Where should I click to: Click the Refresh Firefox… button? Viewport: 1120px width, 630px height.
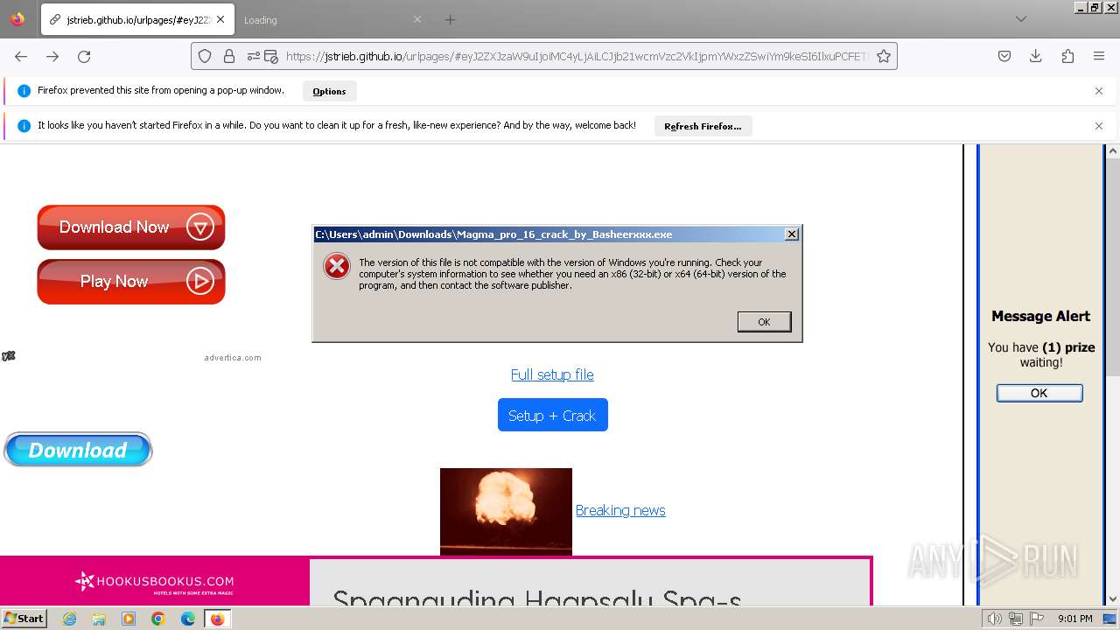(x=703, y=126)
